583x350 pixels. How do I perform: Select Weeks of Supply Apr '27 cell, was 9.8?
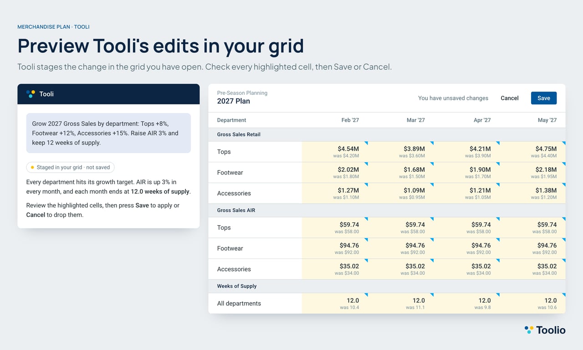coord(467,304)
